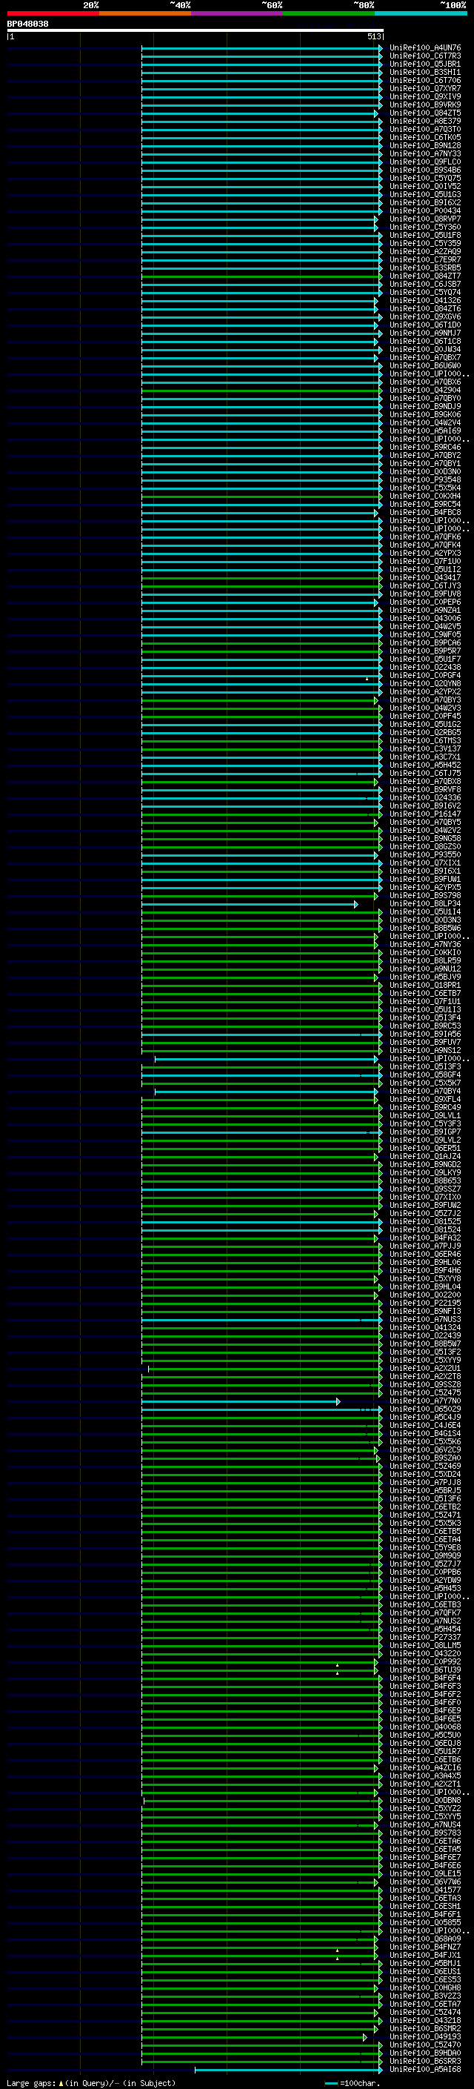Open hit UniRef100_A5BJV9
The image size is (474, 2089).
click(x=424, y=977)
